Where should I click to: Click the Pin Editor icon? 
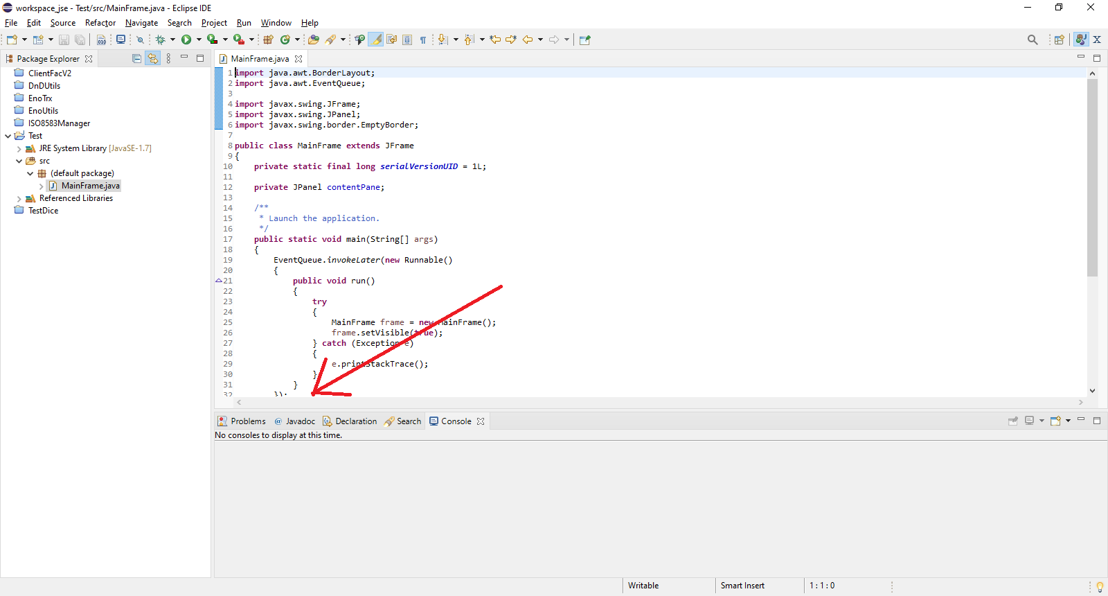tap(585, 40)
